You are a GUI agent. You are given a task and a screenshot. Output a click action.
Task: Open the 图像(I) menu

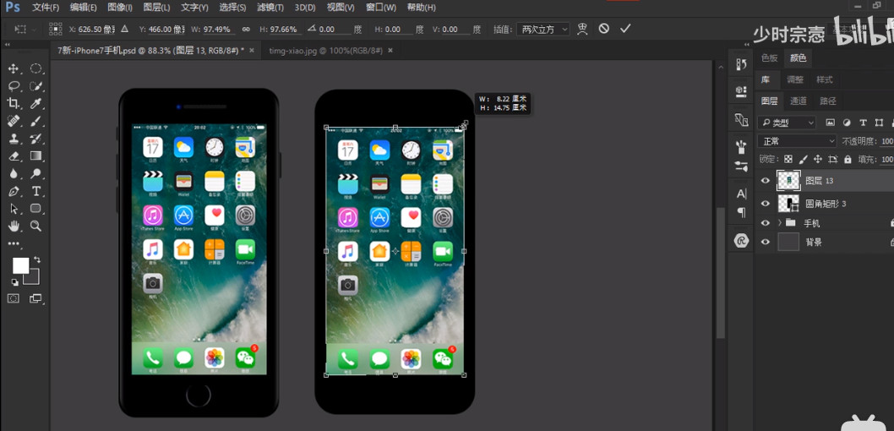pyautogui.click(x=120, y=8)
